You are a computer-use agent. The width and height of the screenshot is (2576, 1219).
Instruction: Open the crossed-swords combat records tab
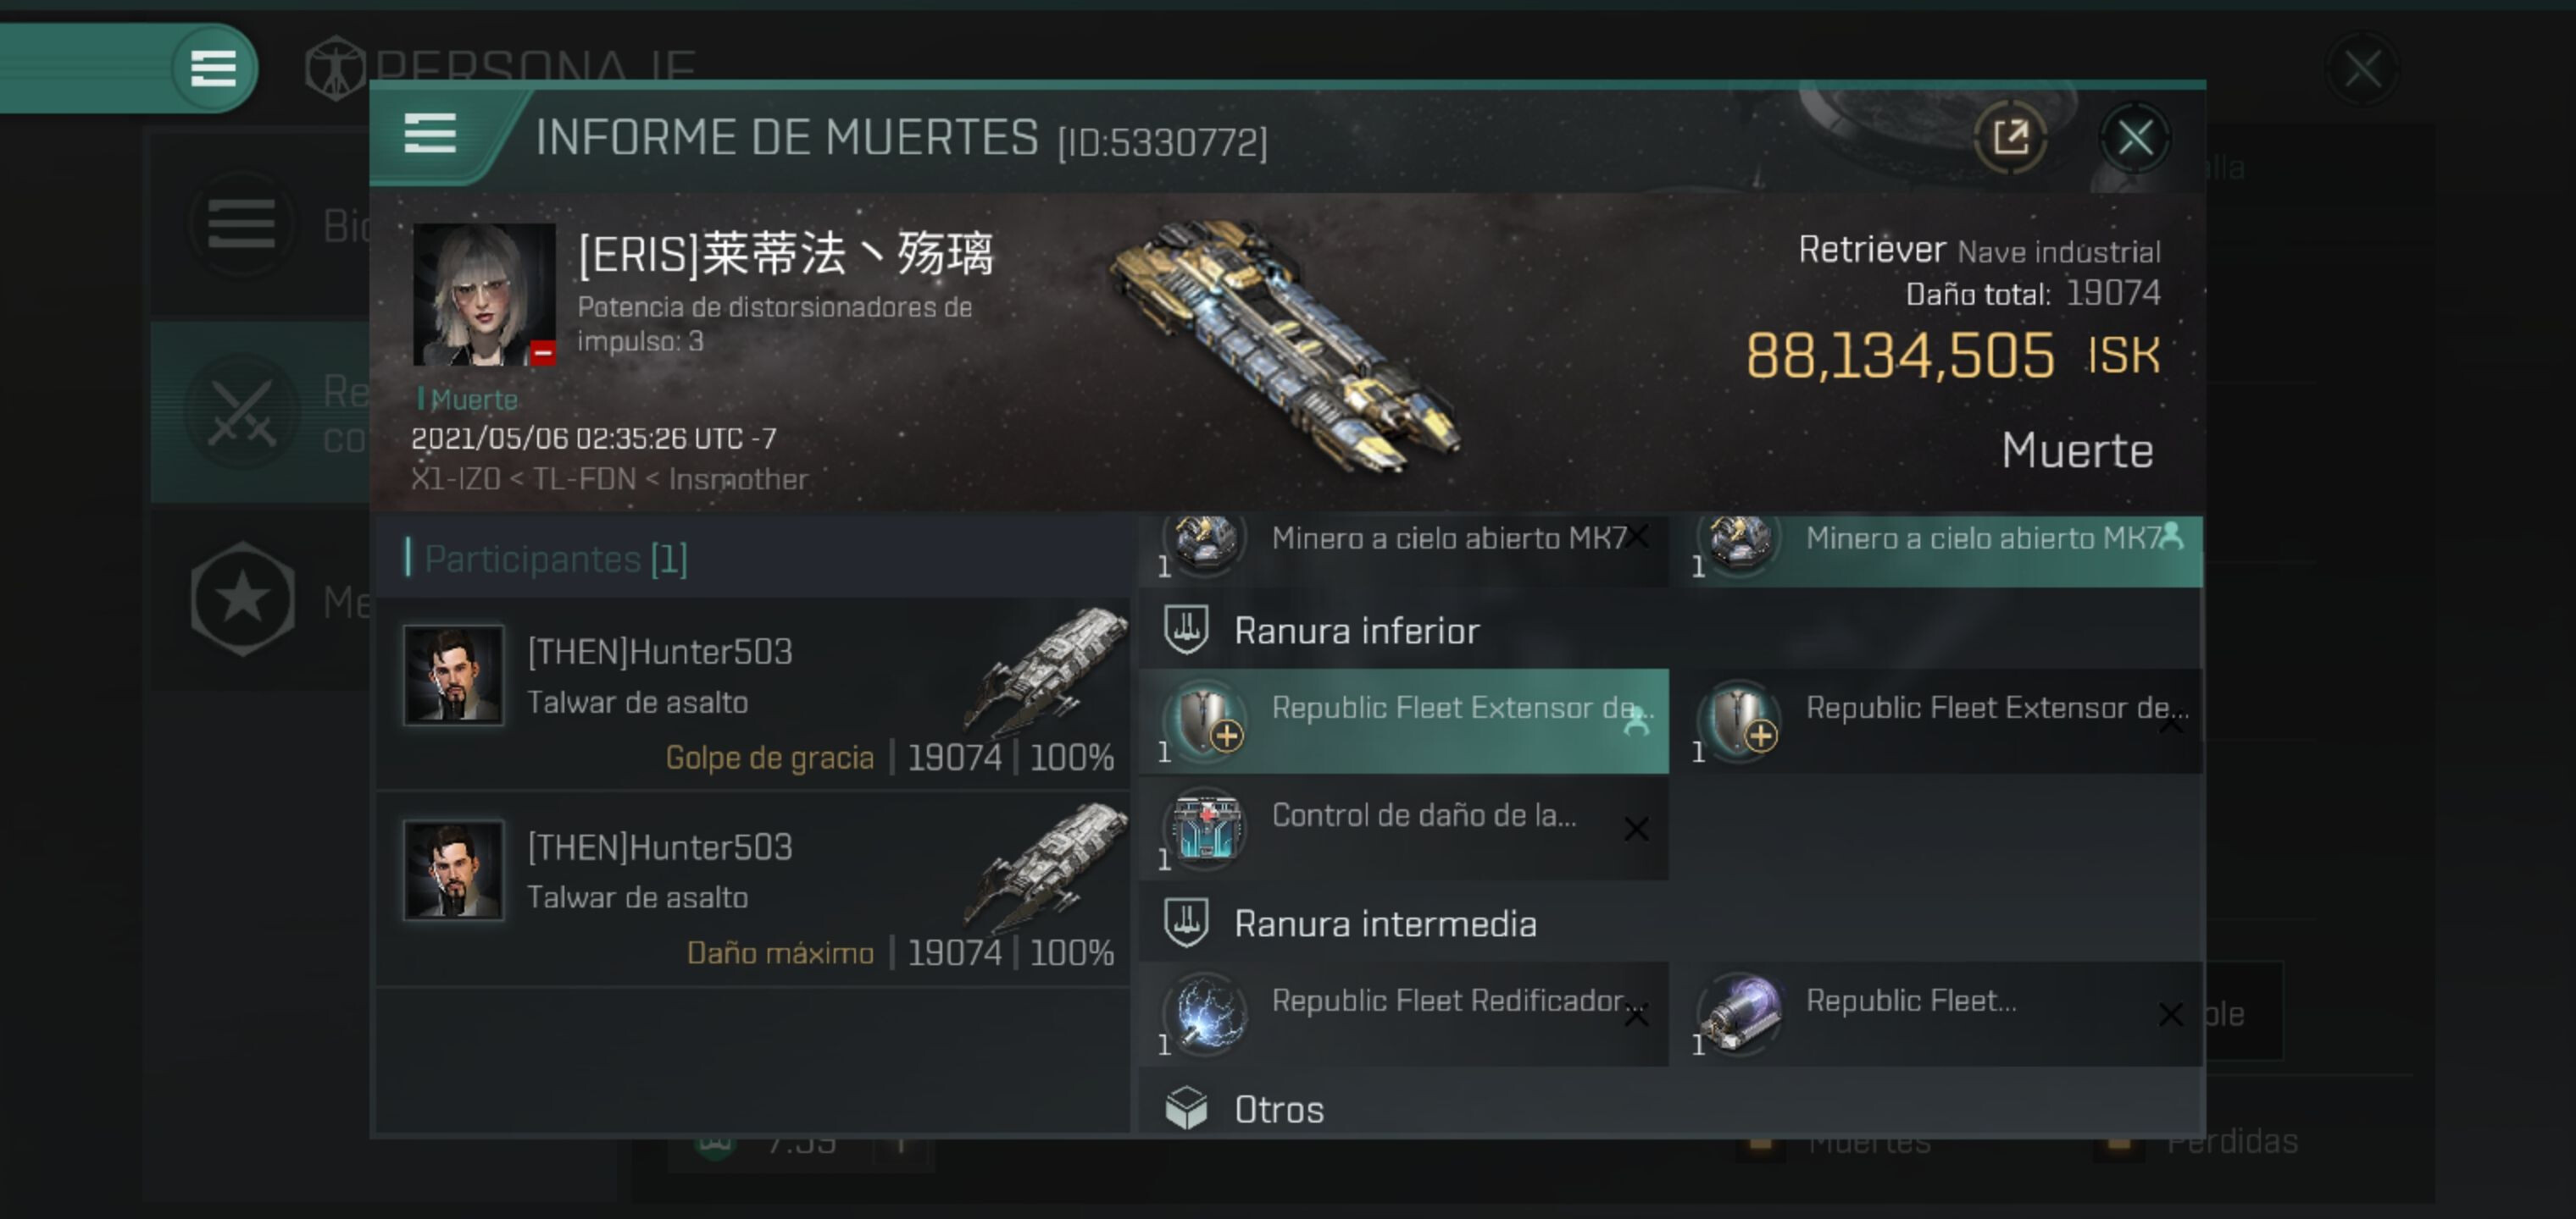[242, 411]
